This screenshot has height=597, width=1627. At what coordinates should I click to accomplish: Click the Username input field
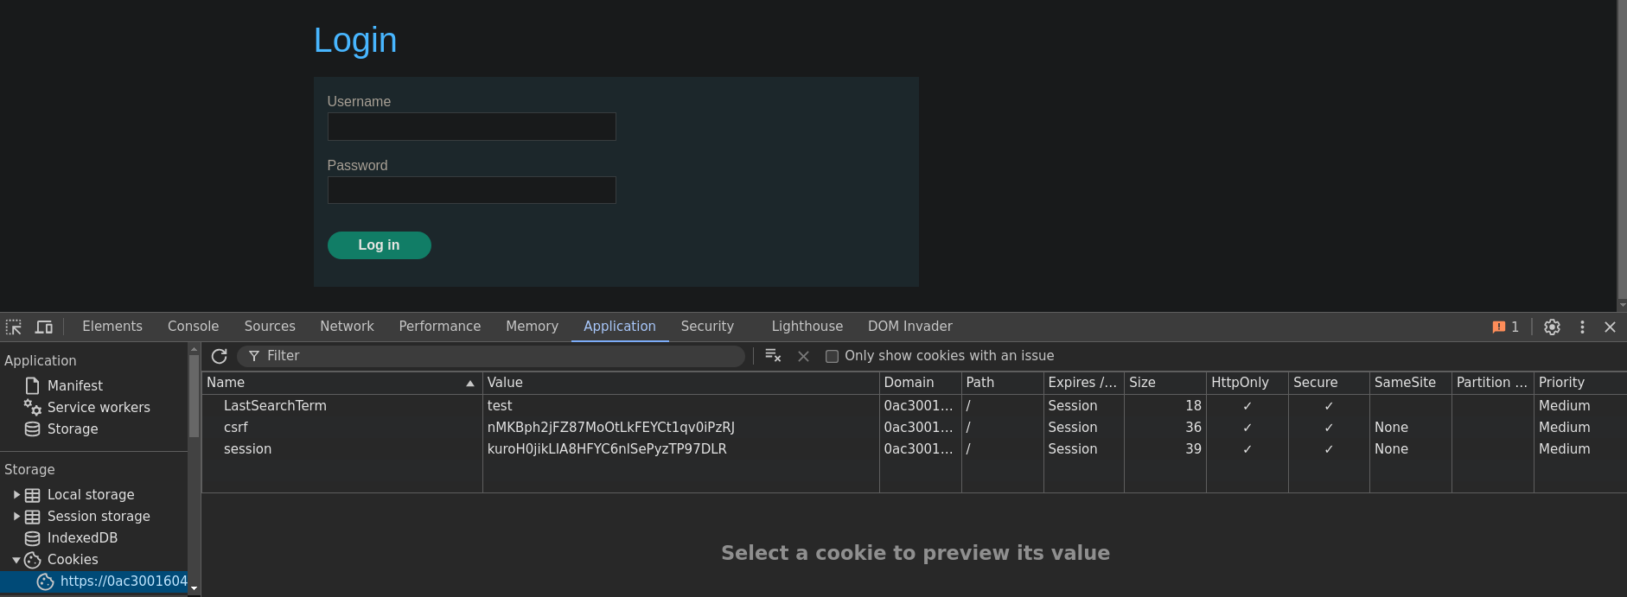coord(471,126)
